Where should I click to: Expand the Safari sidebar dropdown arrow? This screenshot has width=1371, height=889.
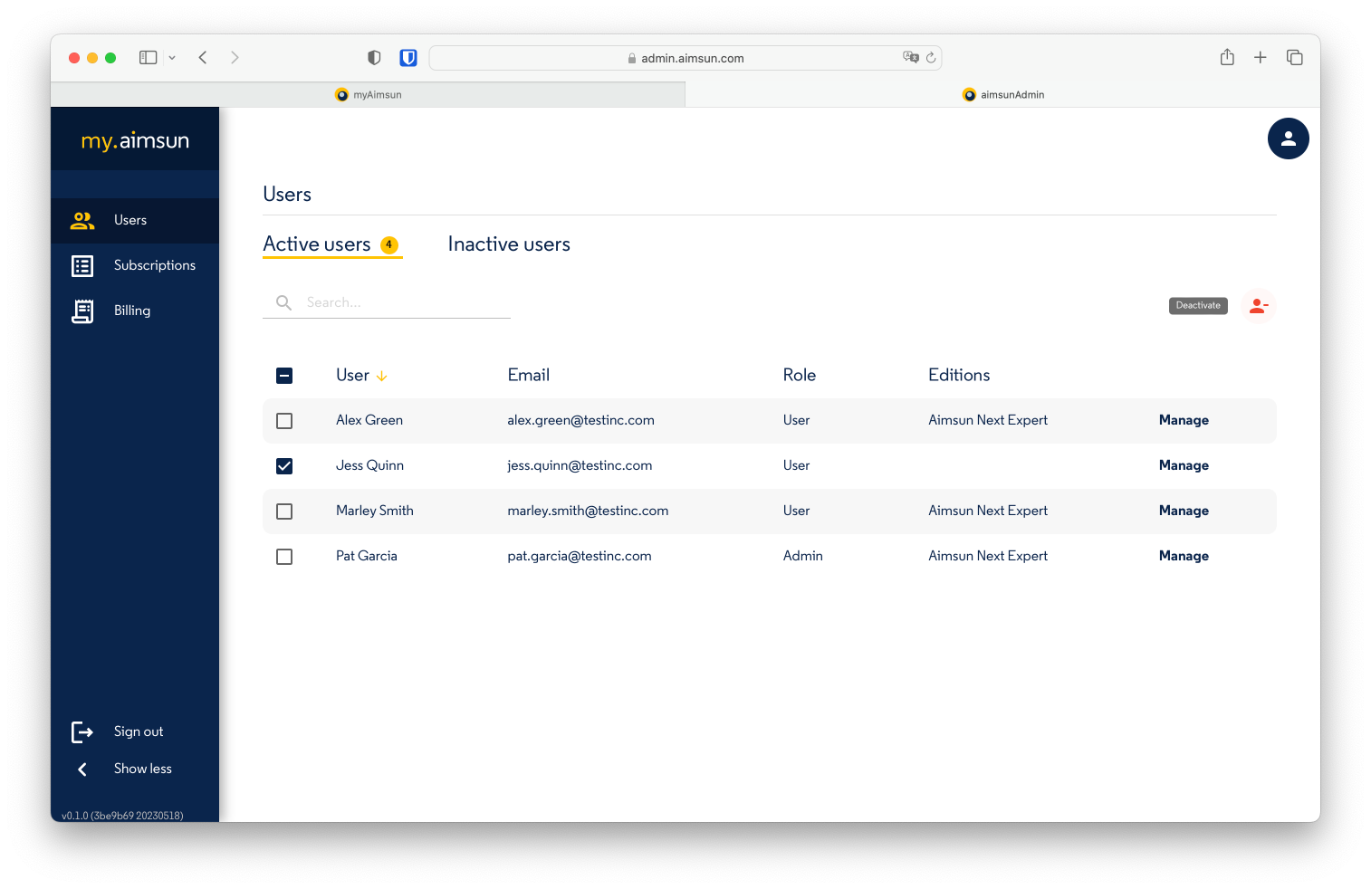click(172, 58)
